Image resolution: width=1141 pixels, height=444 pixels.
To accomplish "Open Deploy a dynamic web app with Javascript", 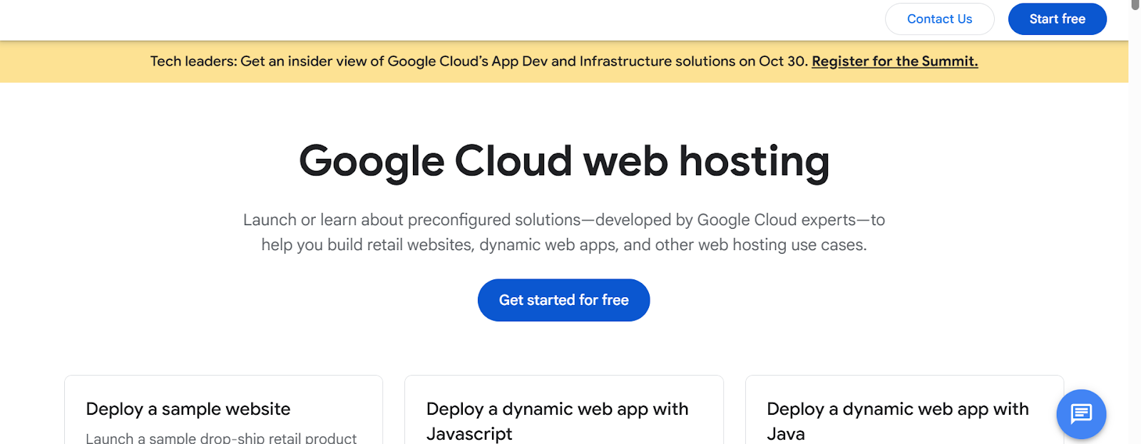I will point(563,410).
